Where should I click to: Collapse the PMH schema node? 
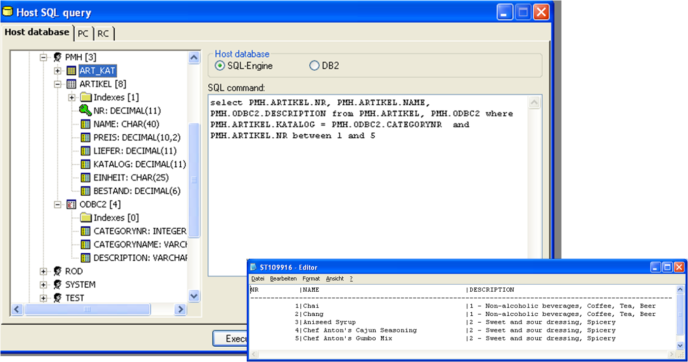click(x=43, y=58)
